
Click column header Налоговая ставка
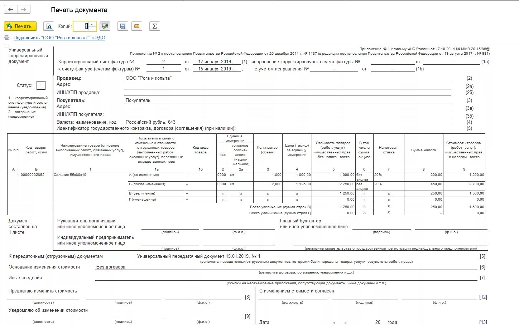tap(389, 150)
